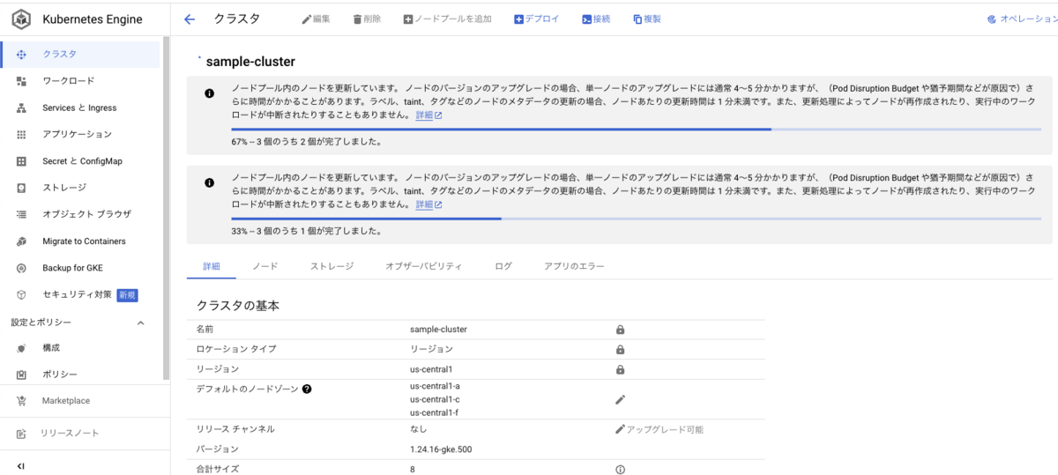This screenshot has height=475, width=1058.
Task: Open ワークロード from the sidebar
Action: pos(69,81)
